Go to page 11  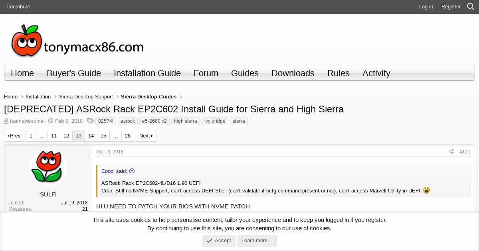[54, 136]
